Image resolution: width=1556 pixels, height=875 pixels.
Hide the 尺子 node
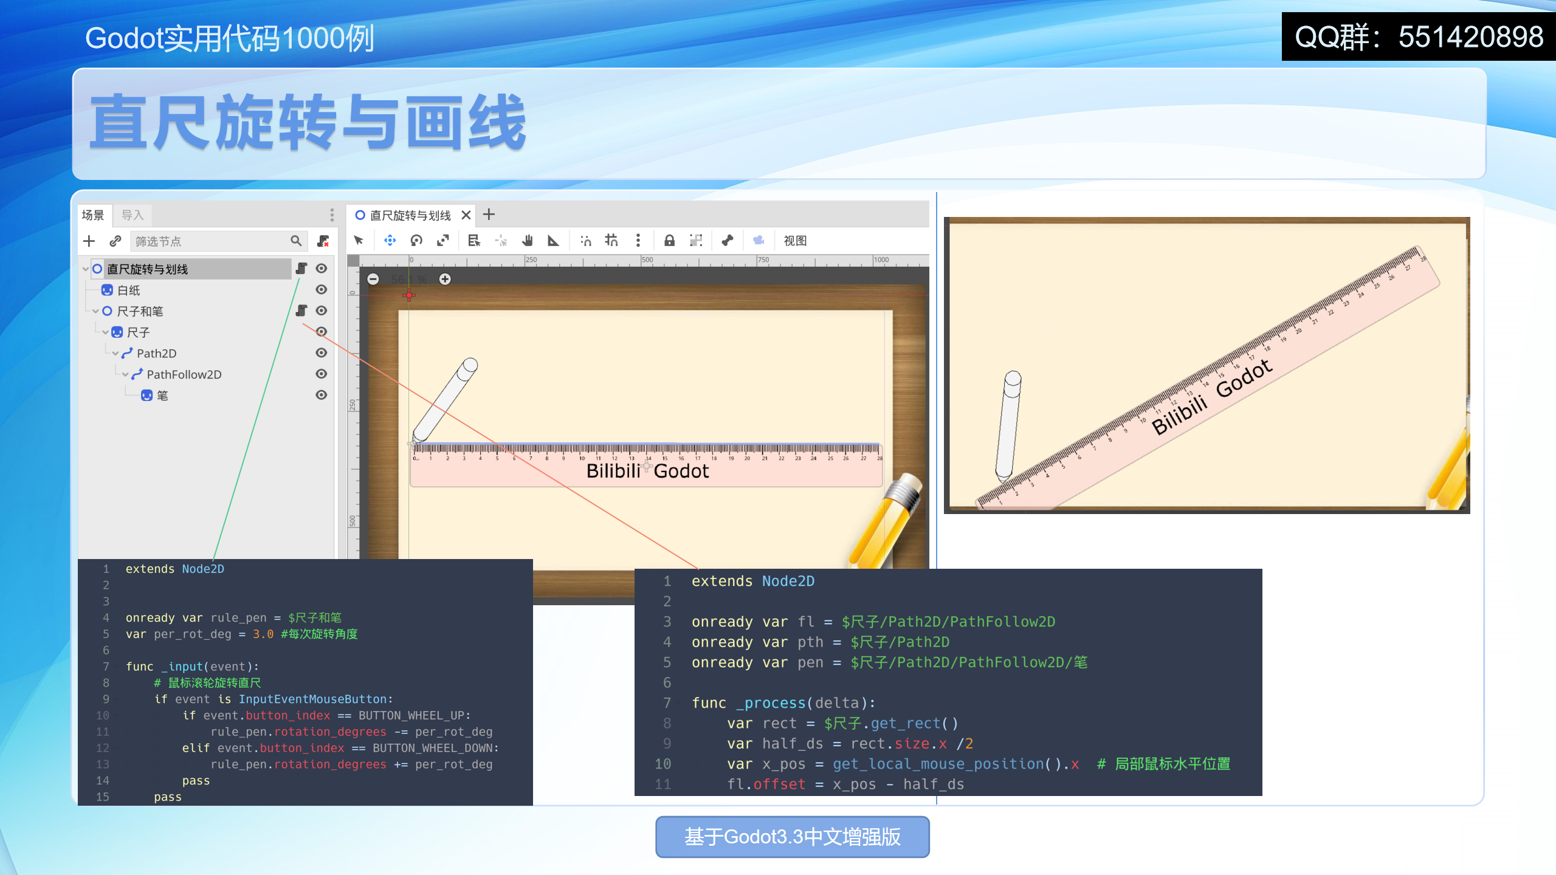point(322,332)
